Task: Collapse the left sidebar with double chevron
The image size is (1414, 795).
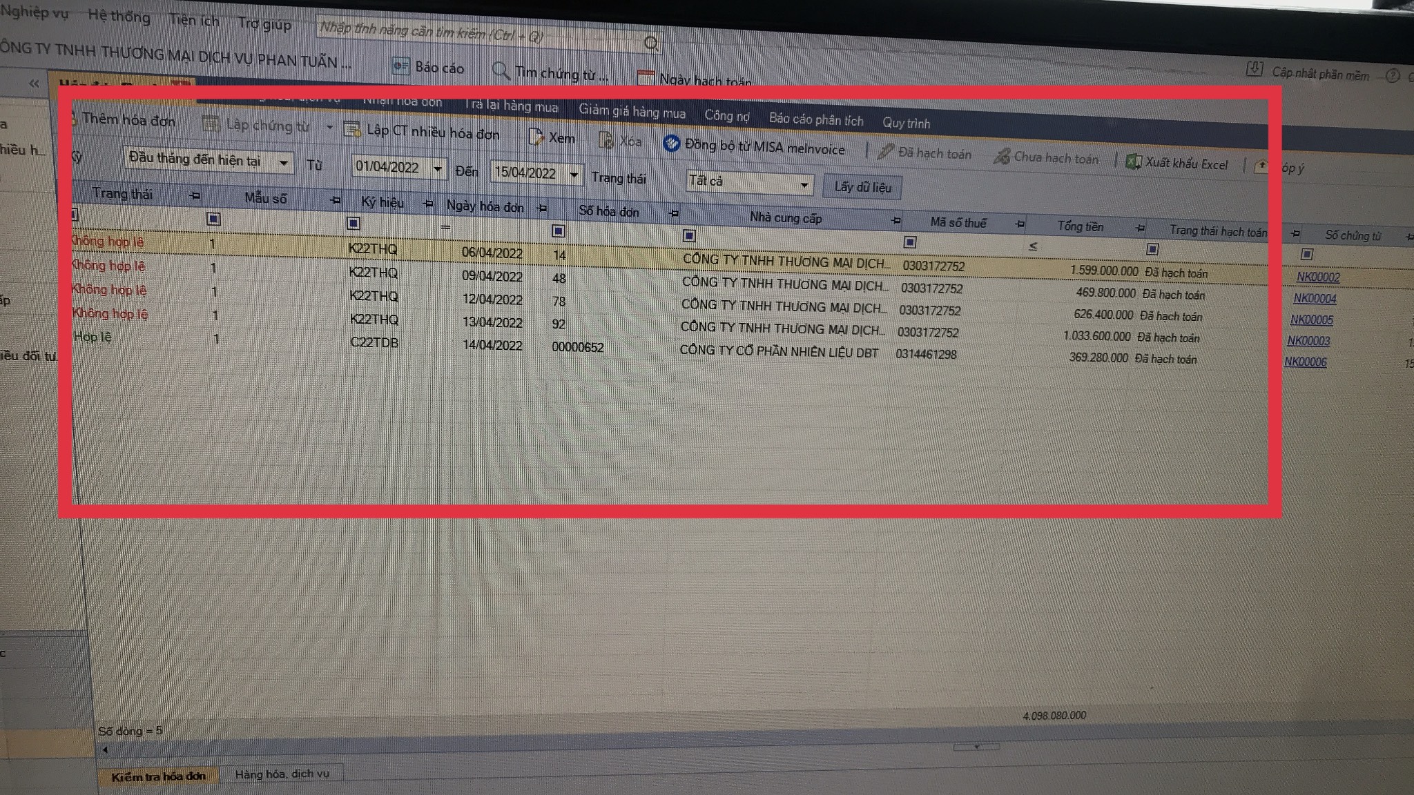Action: click(x=34, y=83)
